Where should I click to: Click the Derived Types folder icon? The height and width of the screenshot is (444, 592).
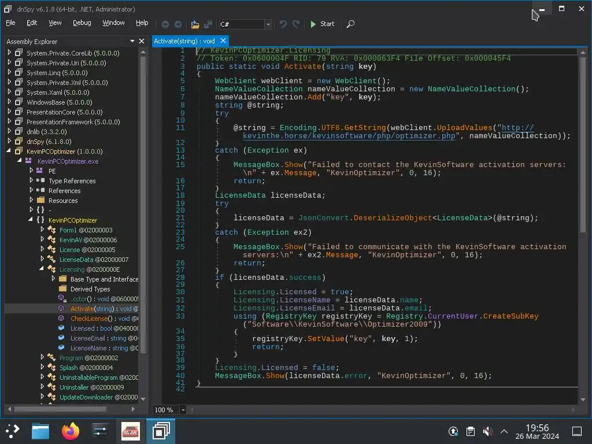[62, 288]
